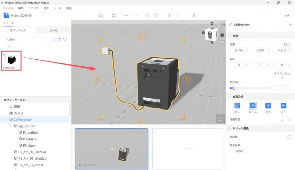Image resolution: width=295 pixels, height=170 pixels.
Task: Switch to the ツール tab
Action: (53, 30)
